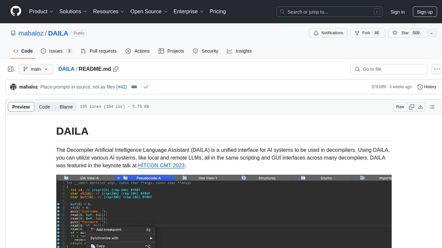Click the DAILA README heading
Screen dimensions: 442x248
(72, 131)
